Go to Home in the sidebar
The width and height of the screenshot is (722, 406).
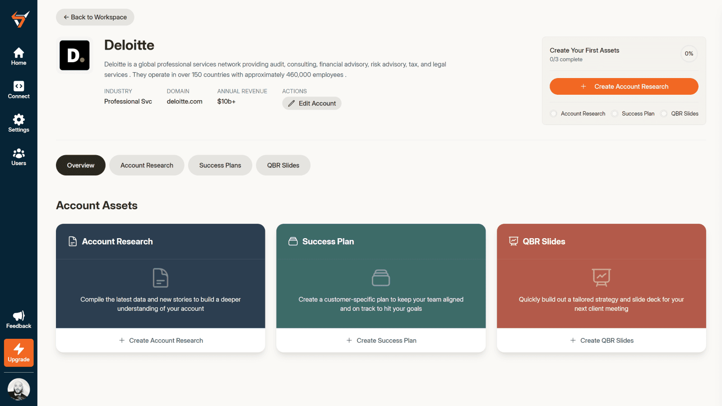(x=19, y=57)
